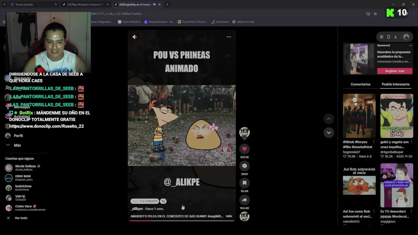Open 'Así Rob sobrevivió al vacío' thumbnail

point(359,185)
